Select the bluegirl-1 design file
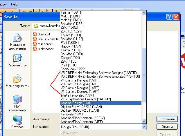Image resolution: width=185 pixels, height=136 pixels. click(x=42, y=34)
